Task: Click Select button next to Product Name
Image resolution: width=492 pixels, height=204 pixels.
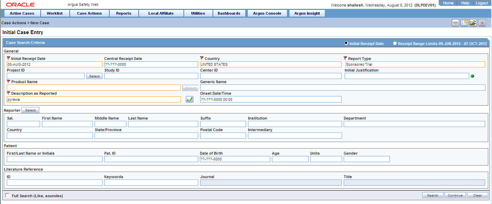Action: [190, 88]
